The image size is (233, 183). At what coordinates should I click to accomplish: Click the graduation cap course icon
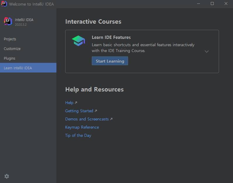point(78,41)
